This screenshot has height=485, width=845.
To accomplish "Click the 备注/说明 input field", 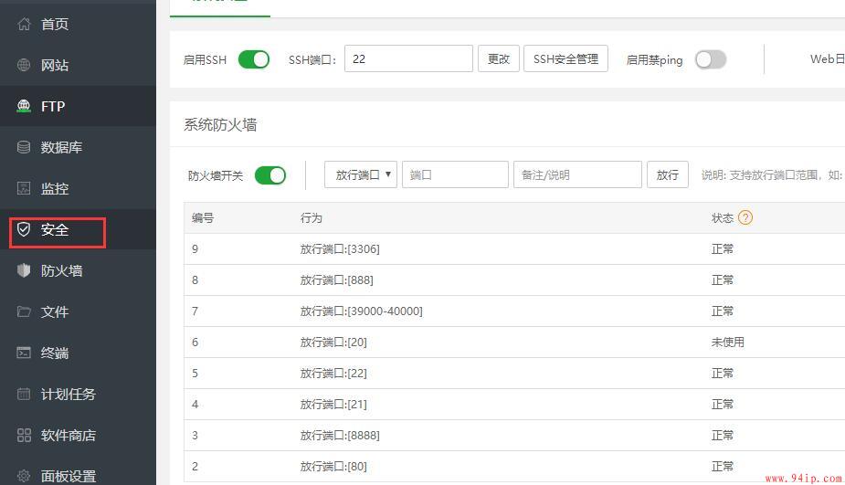I will 577,174.
